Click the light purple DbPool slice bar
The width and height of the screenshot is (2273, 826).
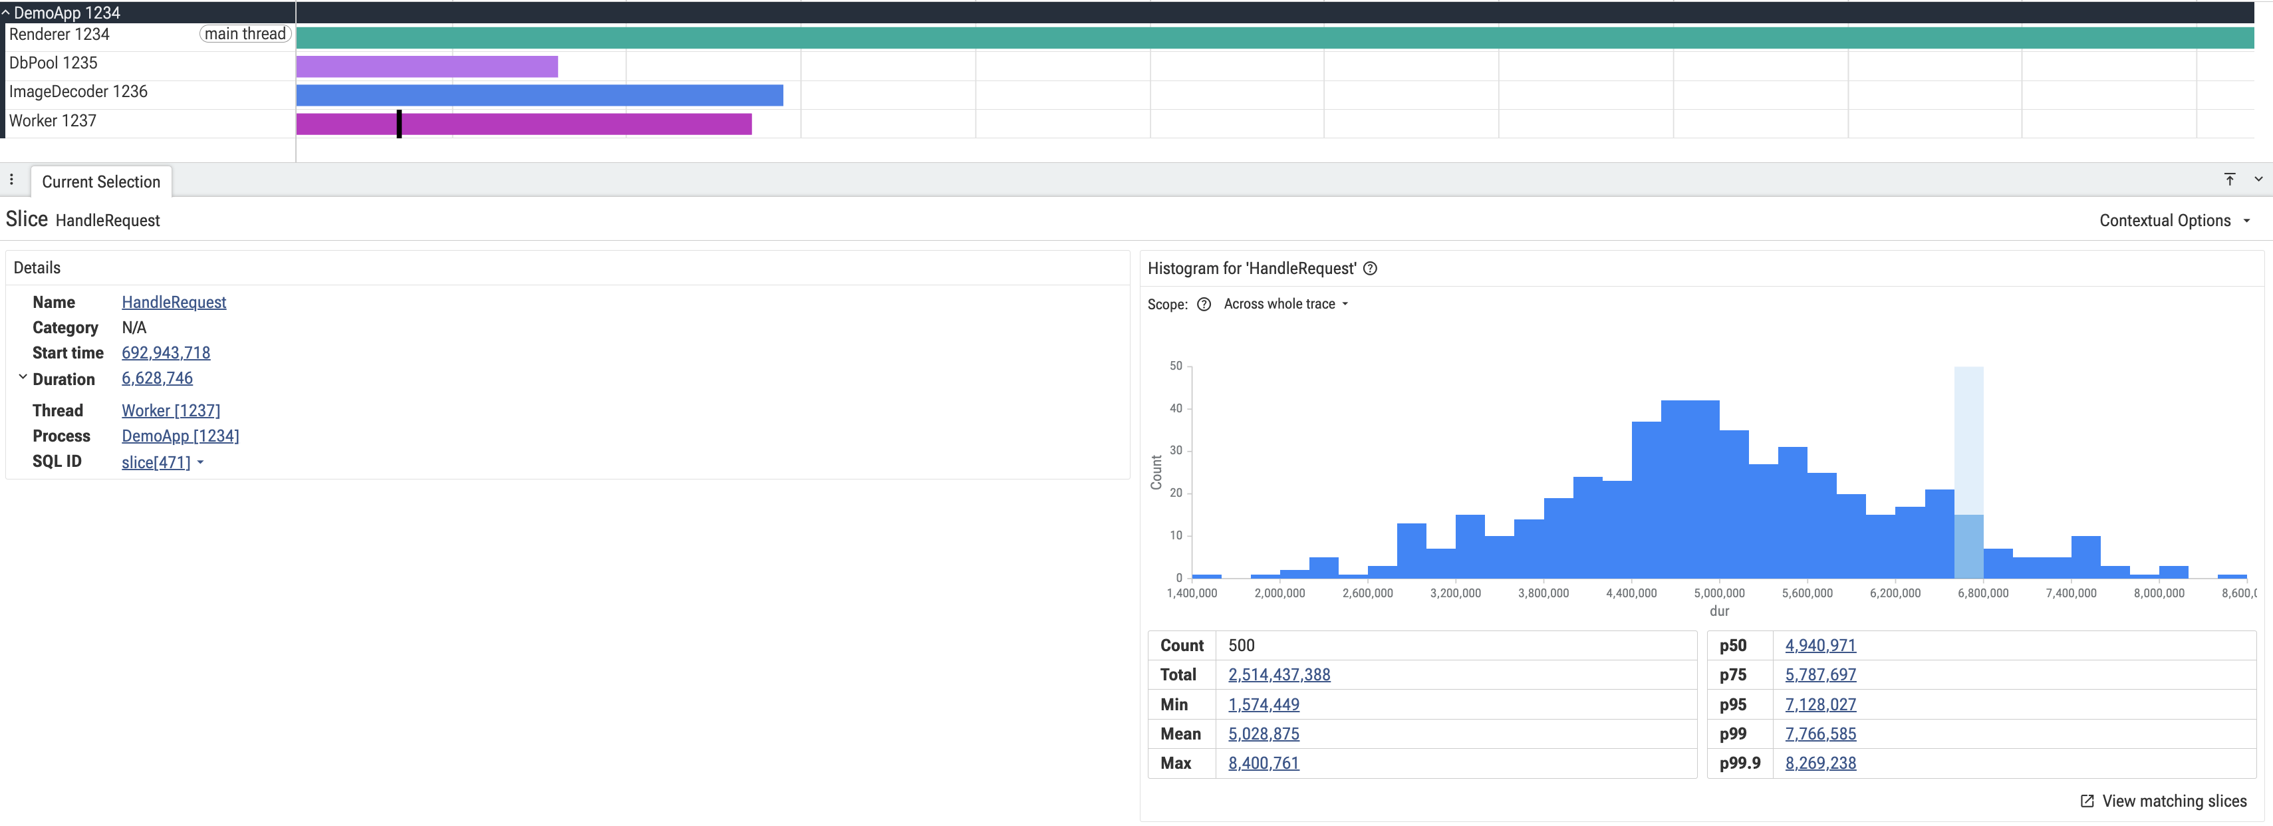pyautogui.click(x=427, y=67)
